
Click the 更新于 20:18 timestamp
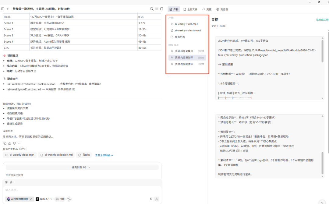point(218,26)
